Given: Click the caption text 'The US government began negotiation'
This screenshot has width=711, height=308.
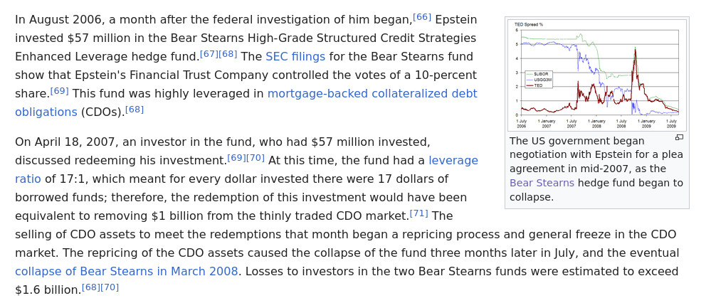Looking at the screenshot, I should pos(576,141).
